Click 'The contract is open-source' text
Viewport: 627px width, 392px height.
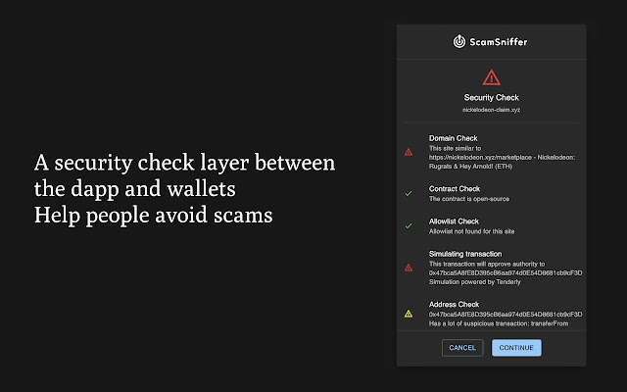pyautogui.click(x=469, y=199)
